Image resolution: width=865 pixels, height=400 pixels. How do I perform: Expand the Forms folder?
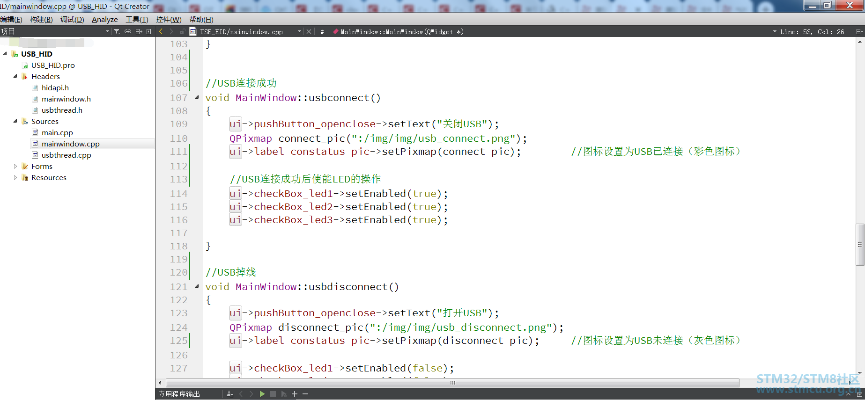click(x=15, y=166)
